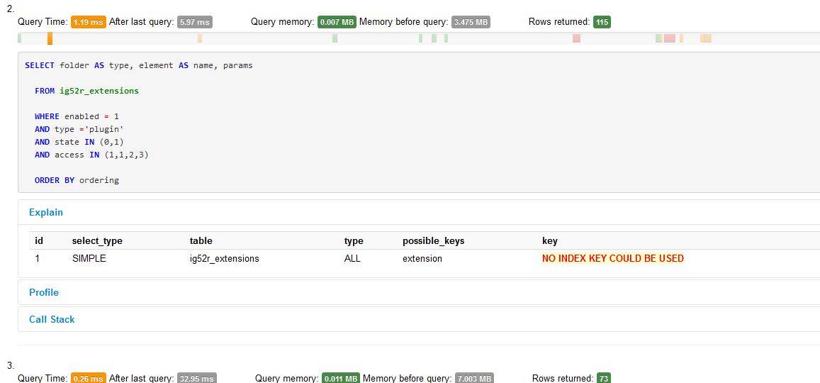Click the "AND type ='plugin'" line
This screenshot has height=383, width=820.
(79, 129)
